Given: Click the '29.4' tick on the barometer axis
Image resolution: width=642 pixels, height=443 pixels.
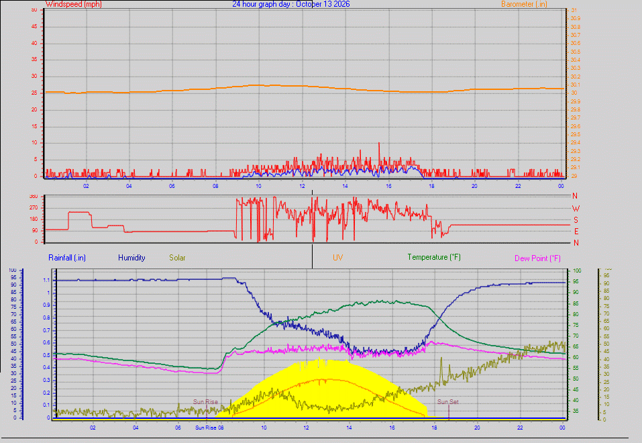Looking at the screenshot, I should (x=576, y=142).
